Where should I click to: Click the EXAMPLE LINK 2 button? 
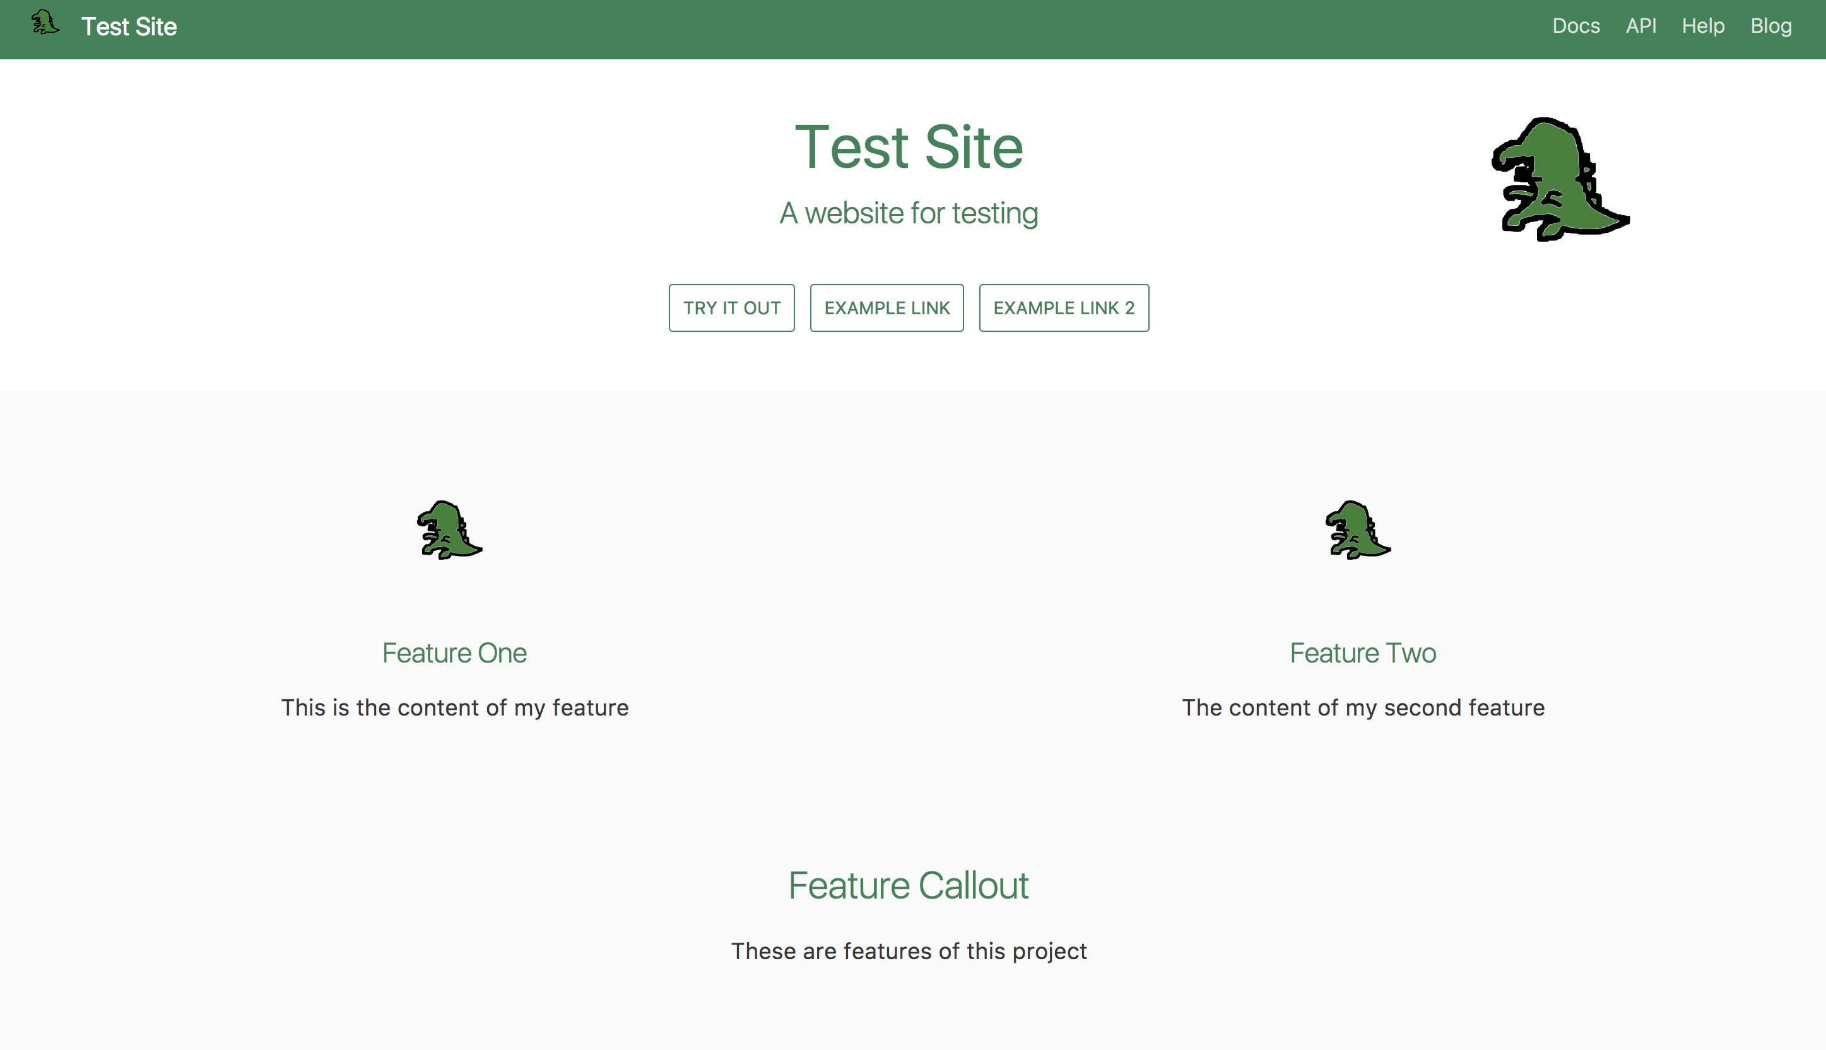(x=1063, y=308)
